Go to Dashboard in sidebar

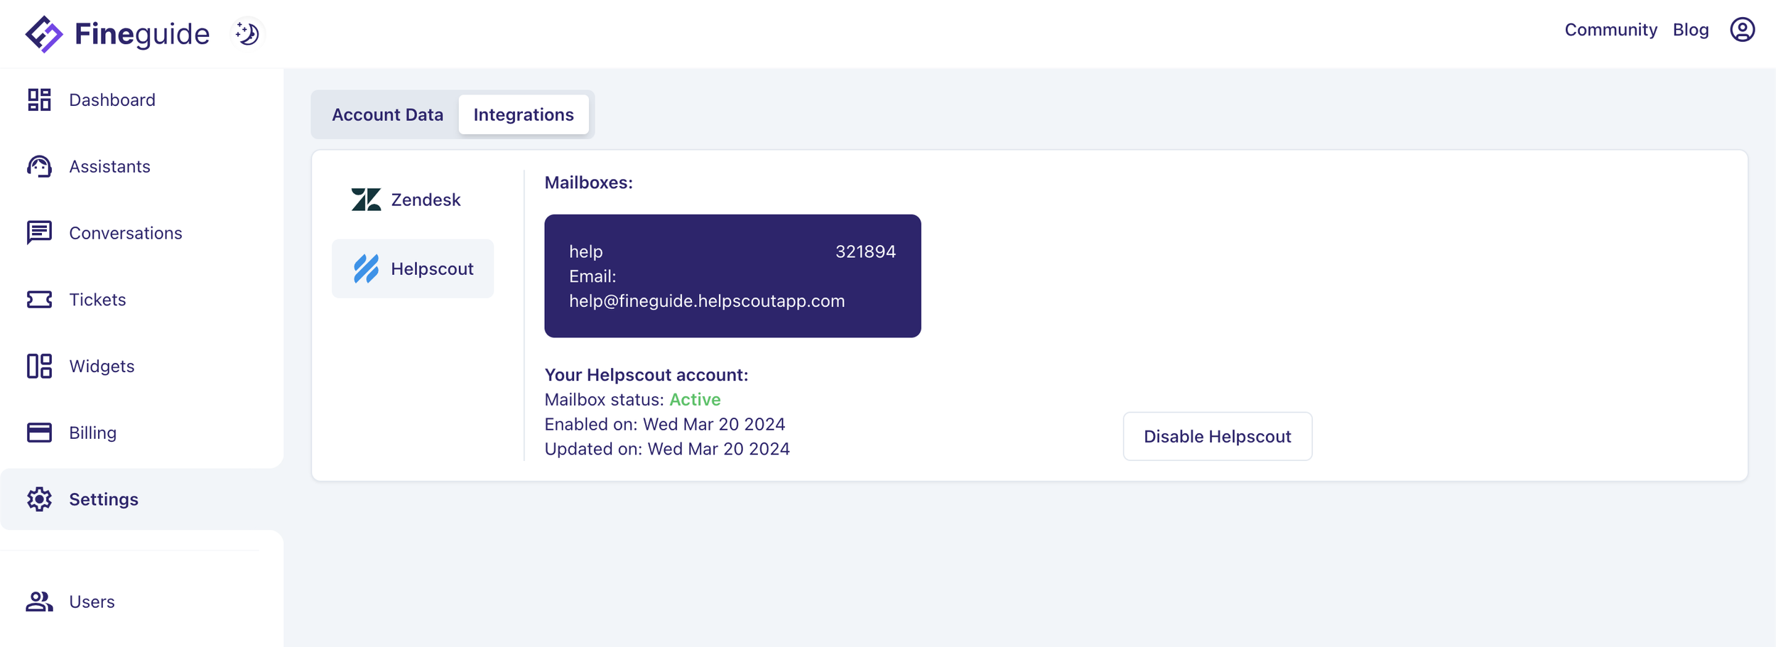[112, 100]
